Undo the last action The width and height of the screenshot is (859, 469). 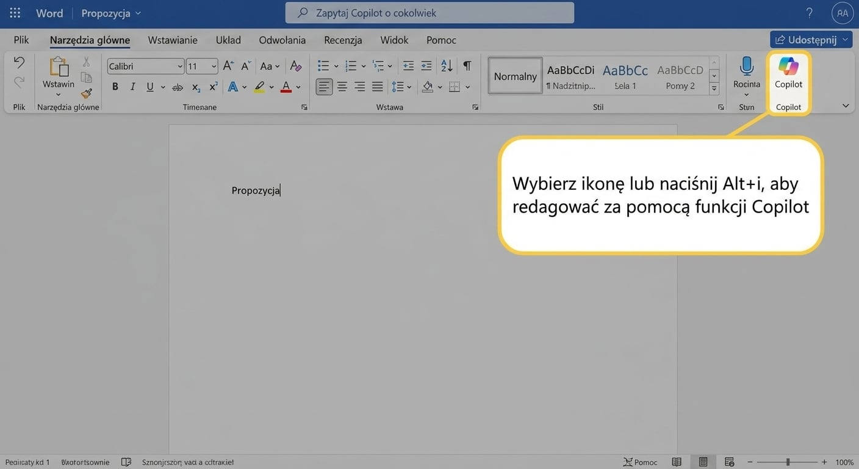click(20, 62)
